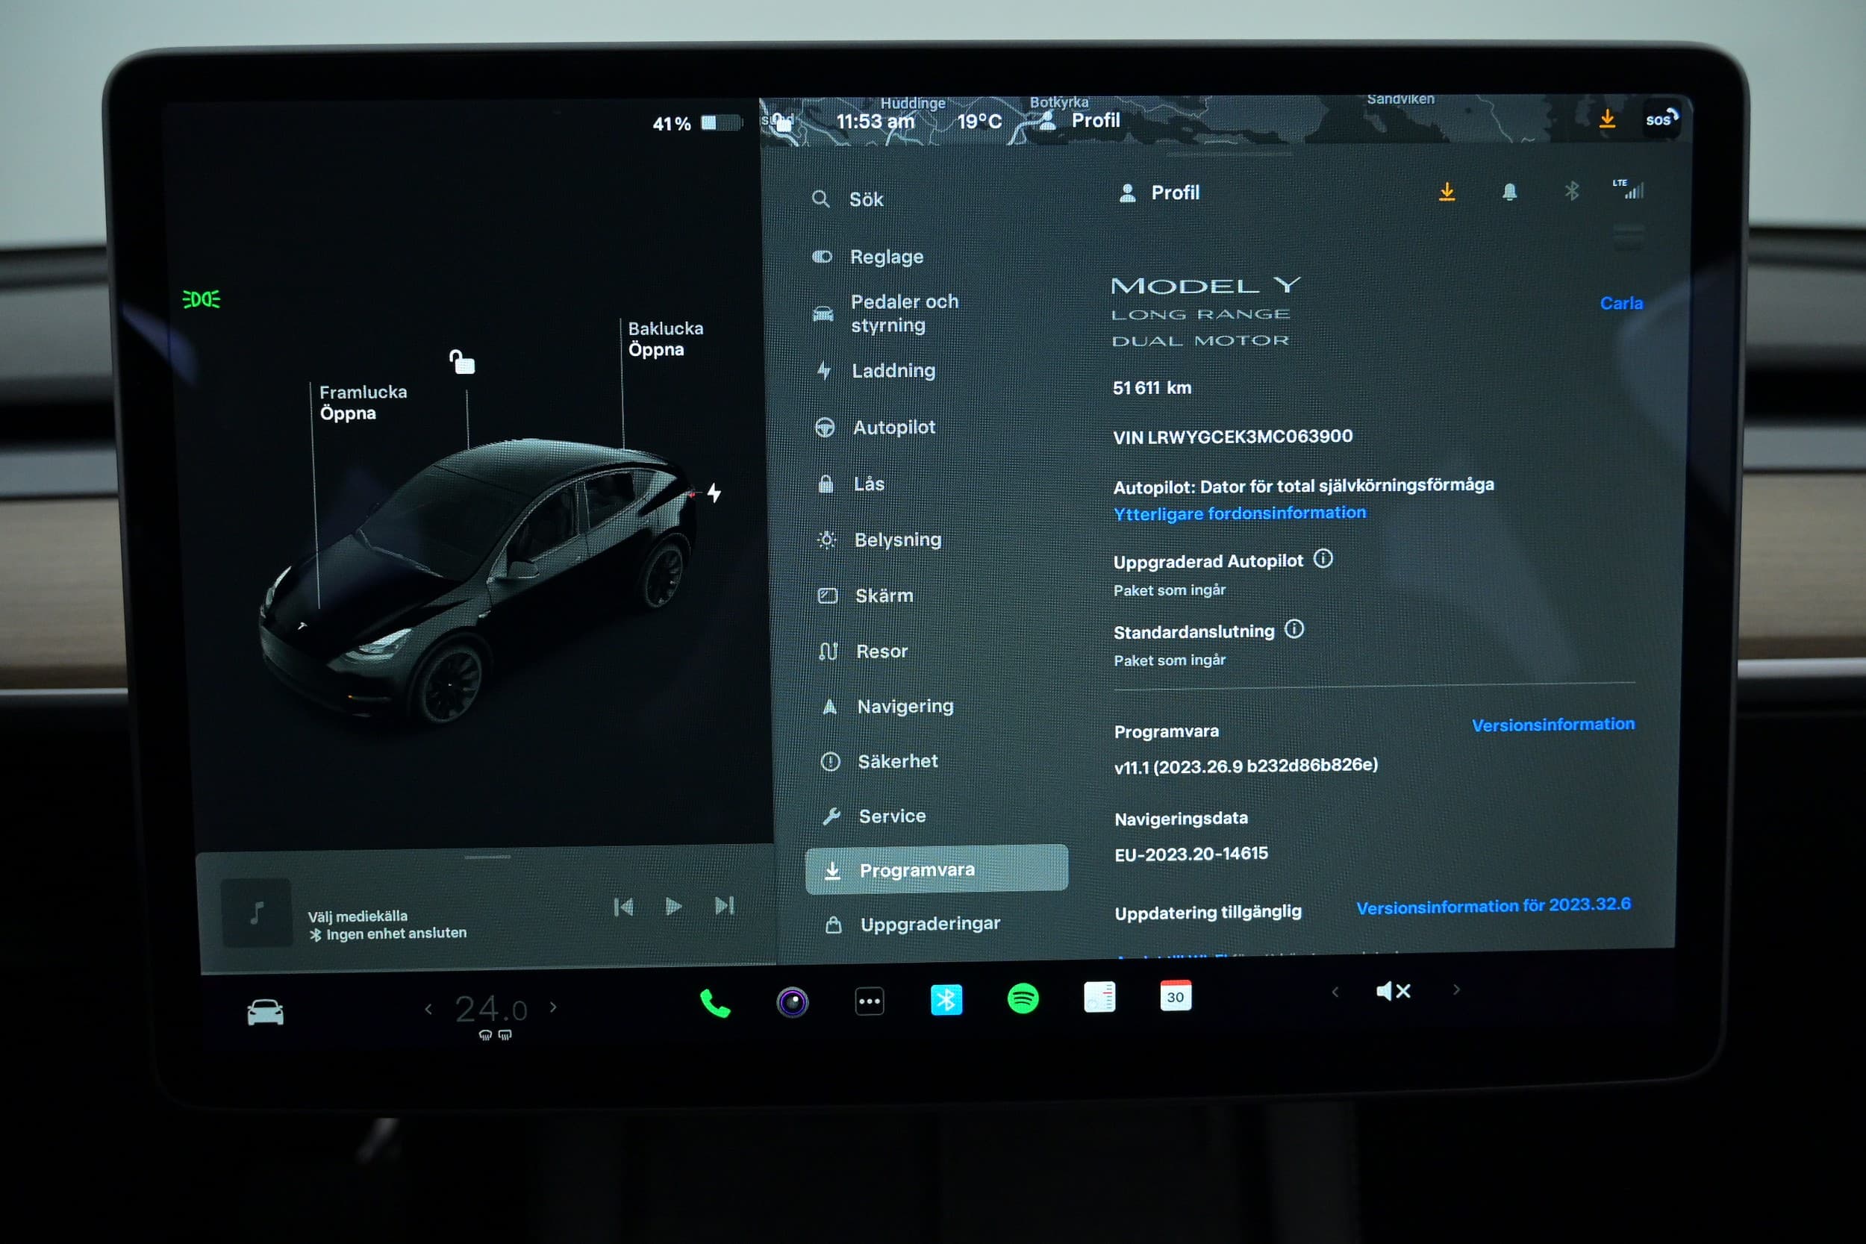Tap the 19°C outside temperature
The width and height of the screenshot is (1866, 1244).
(x=979, y=122)
